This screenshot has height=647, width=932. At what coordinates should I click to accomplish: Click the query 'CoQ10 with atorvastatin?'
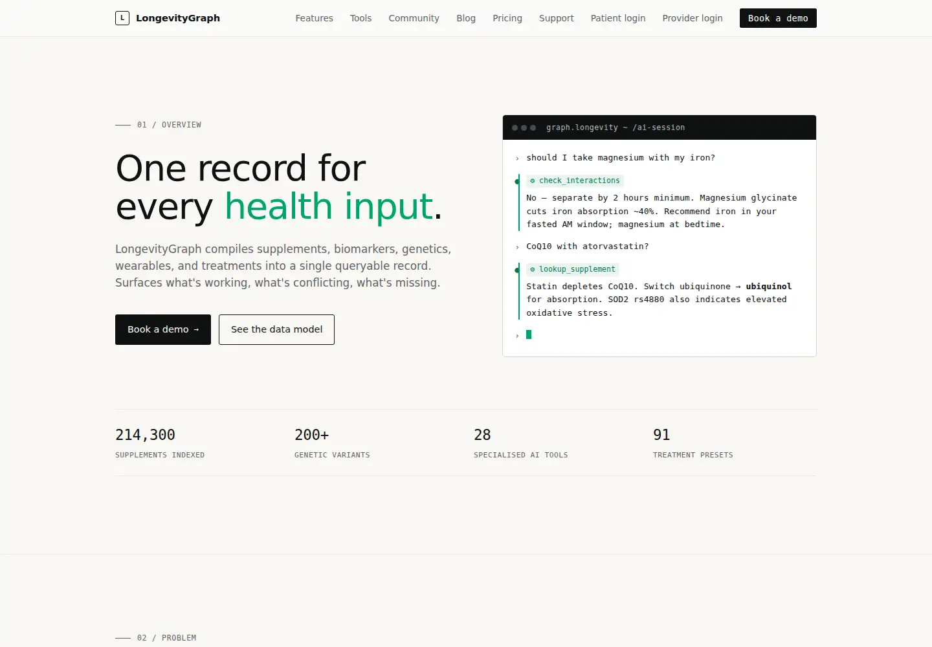tap(588, 247)
